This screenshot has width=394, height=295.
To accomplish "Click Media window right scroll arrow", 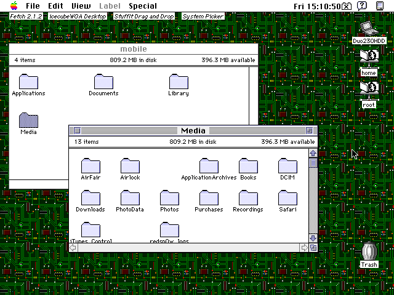I will pyautogui.click(x=305, y=248).
